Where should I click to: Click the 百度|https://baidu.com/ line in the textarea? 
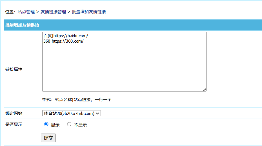click(66, 36)
